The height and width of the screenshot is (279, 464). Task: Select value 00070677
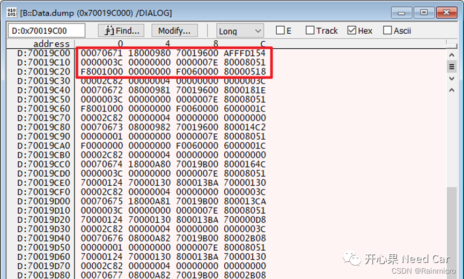click(x=102, y=275)
